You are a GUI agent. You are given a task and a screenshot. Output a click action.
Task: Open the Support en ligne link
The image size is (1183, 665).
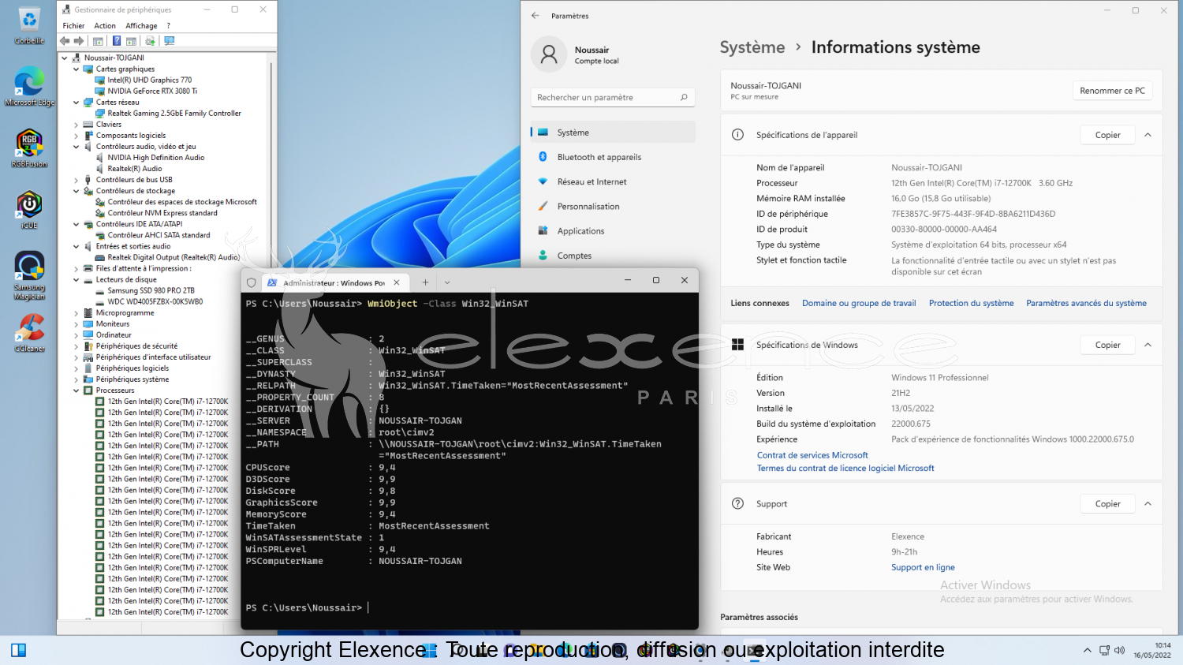(923, 567)
